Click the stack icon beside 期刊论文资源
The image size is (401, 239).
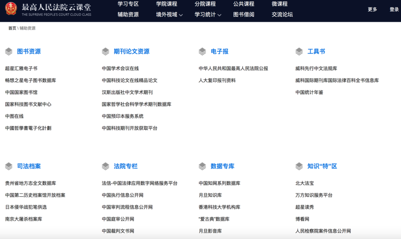tap(105, 51)
